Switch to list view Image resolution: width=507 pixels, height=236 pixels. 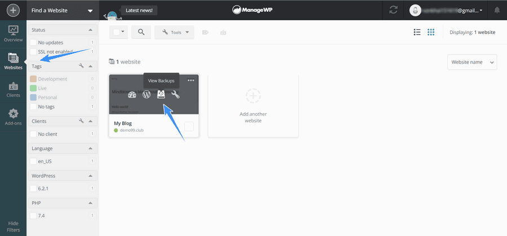(417, 32)
